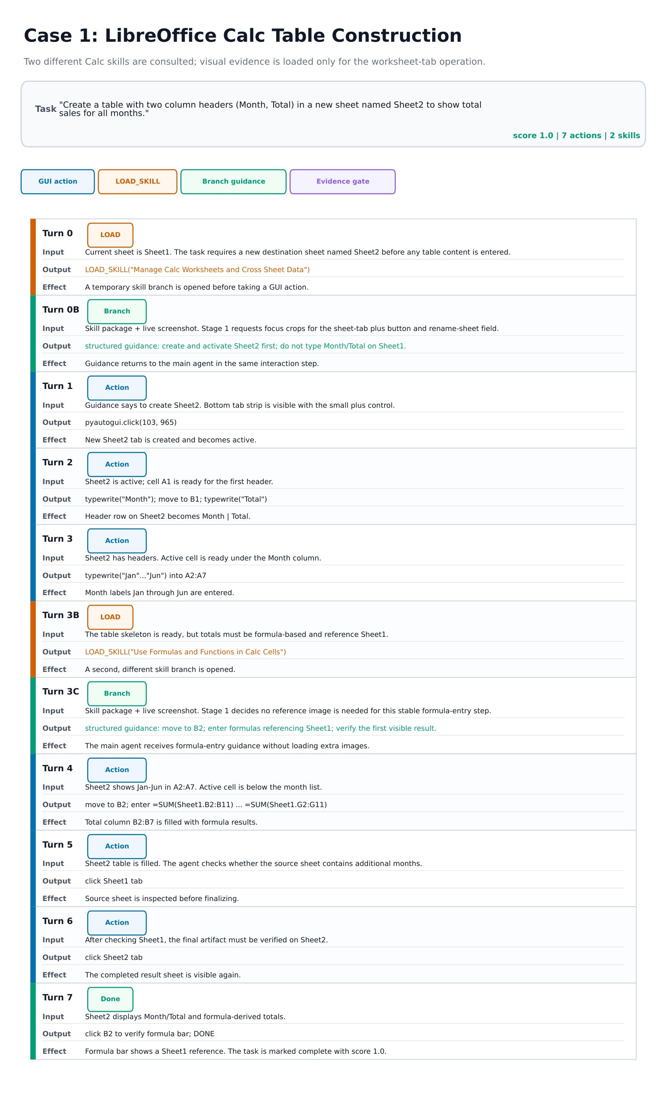Click the output "click Sheet1 tab"
The width and height of the screenshot is (667, 1093).
click(x=113, y=881)
